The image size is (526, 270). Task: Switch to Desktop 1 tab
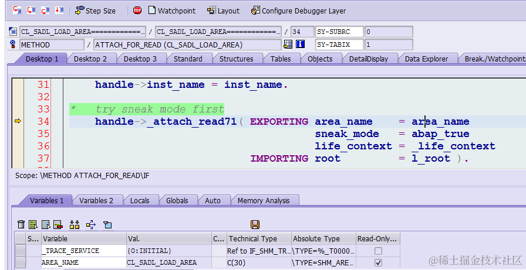[x=42, y=59]
